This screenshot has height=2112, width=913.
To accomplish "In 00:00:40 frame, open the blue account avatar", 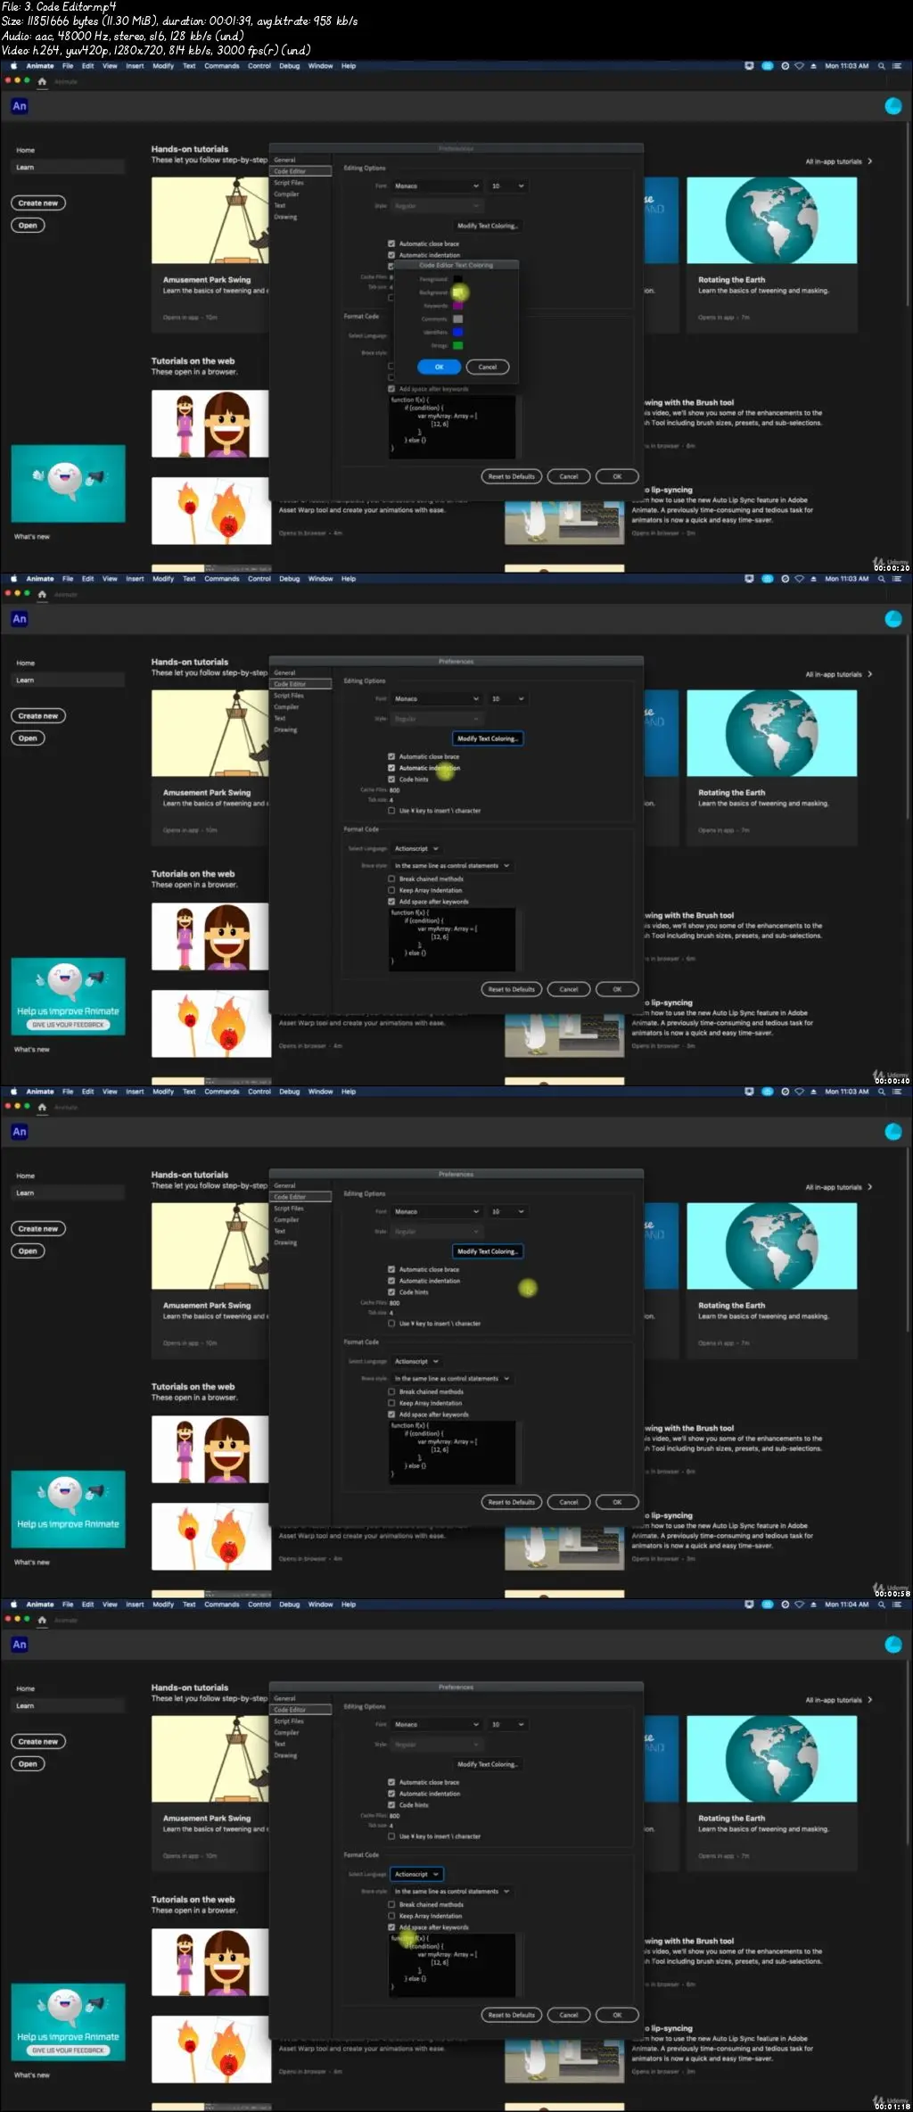I will click(892, 619).
